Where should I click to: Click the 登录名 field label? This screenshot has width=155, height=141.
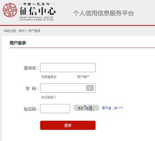tap(30, 68)
